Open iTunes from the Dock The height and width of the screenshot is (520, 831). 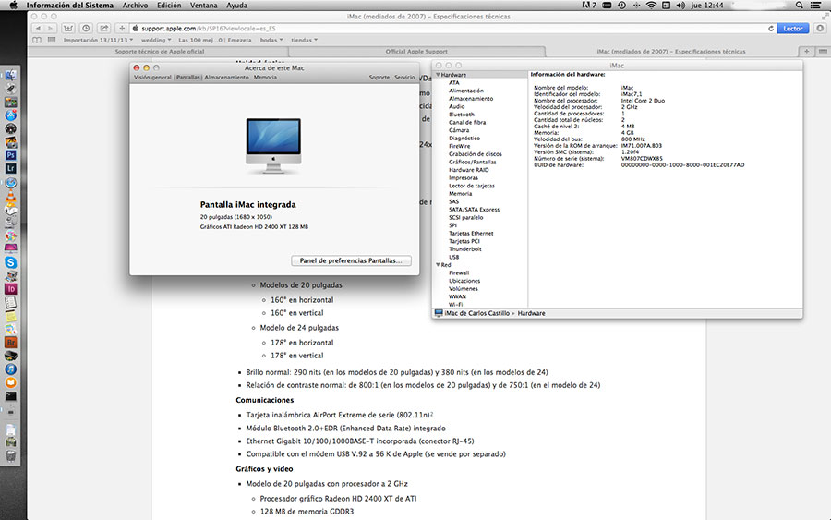(x=10, y=369)
